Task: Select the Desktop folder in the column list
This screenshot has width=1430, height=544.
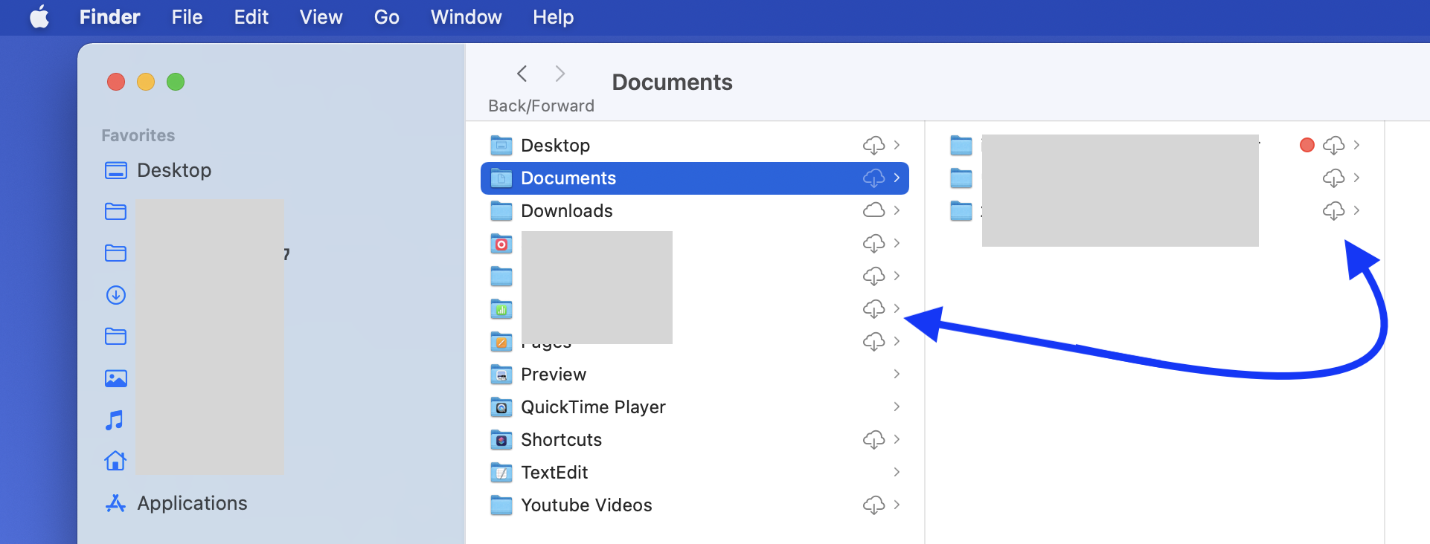Action: [695, 145]
